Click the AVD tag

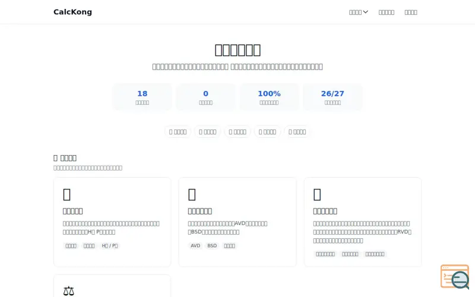click(x=195, y=245)
